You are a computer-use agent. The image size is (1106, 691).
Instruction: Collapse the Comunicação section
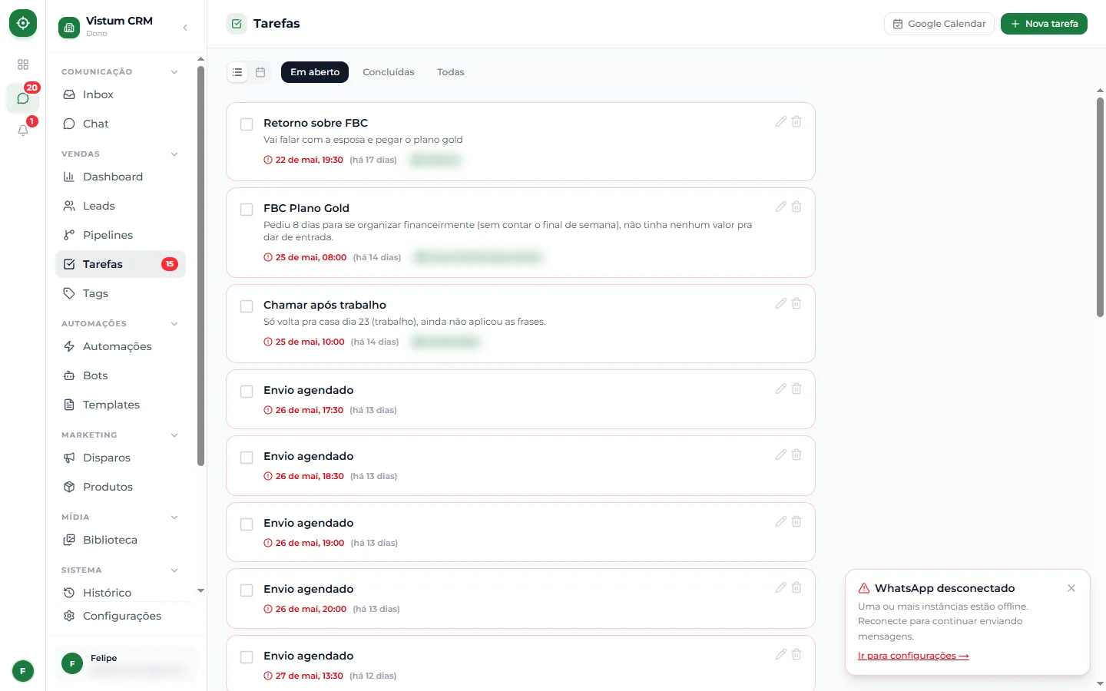[174, 72]
